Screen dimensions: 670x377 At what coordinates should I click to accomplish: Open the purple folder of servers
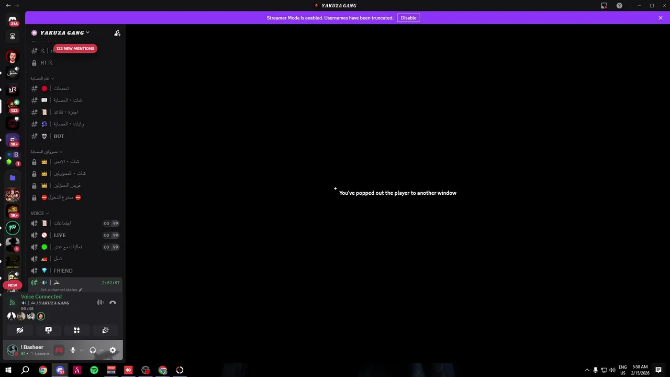(x=13, y=178)
